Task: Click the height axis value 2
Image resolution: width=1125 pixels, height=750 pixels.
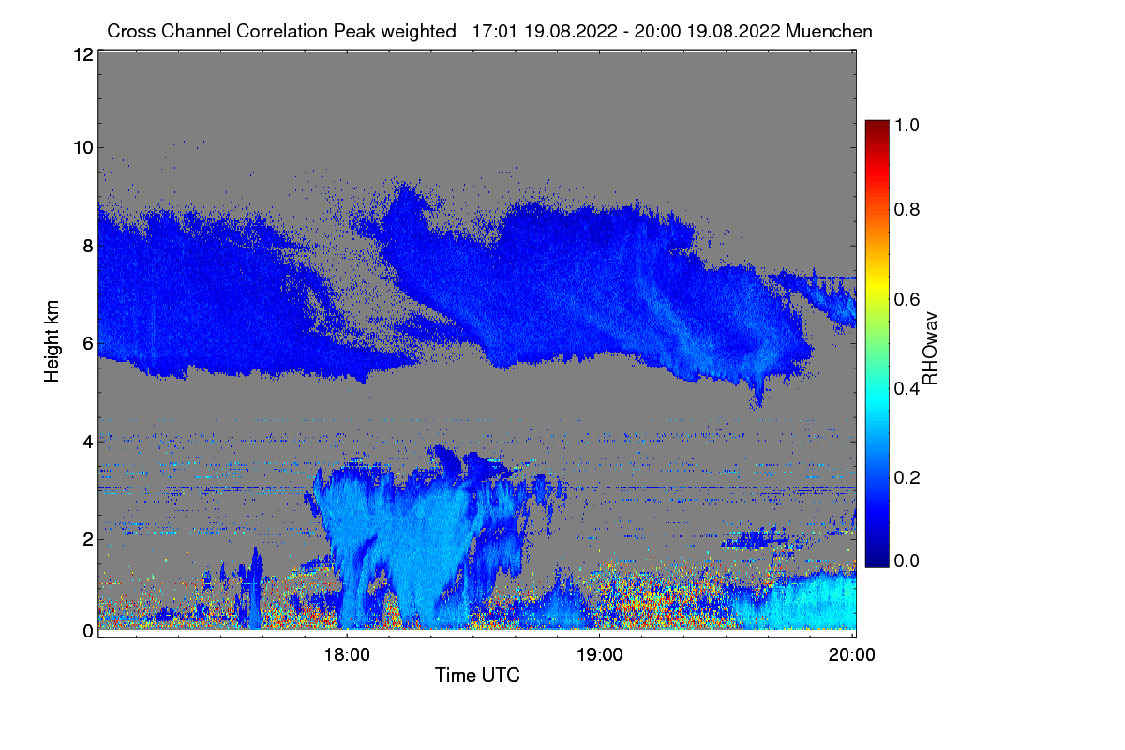Action: coord(88,538)
